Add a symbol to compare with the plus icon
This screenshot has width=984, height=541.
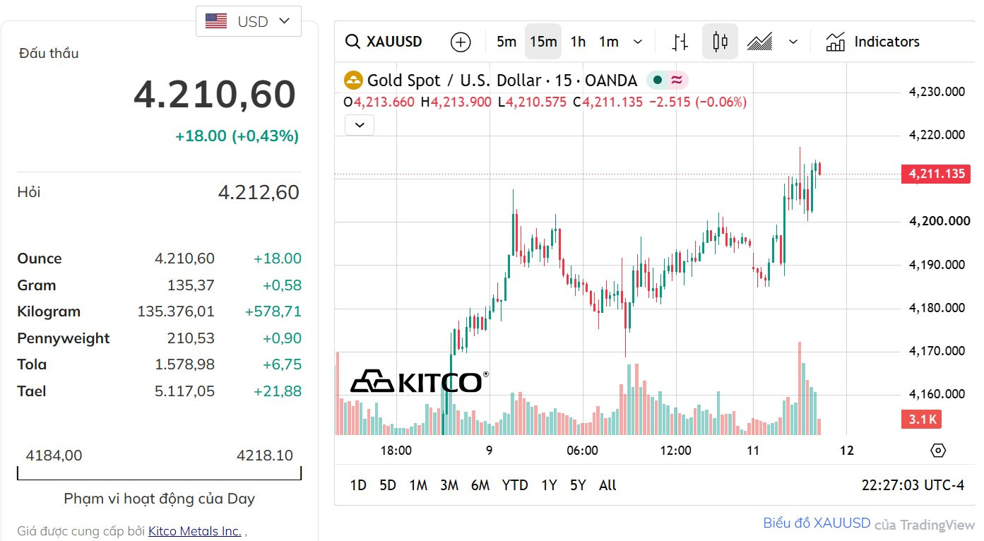tap(461, 42)
